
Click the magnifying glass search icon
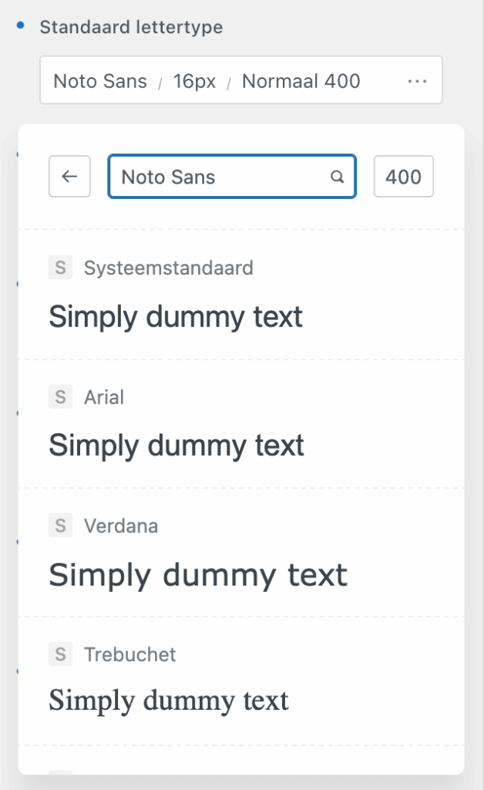(x=337, y=177)
